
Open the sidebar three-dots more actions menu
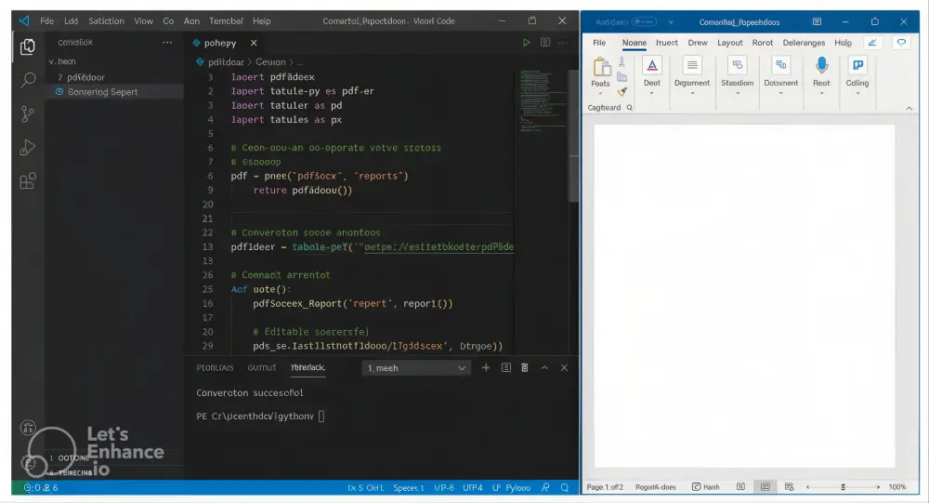point(167,43)
